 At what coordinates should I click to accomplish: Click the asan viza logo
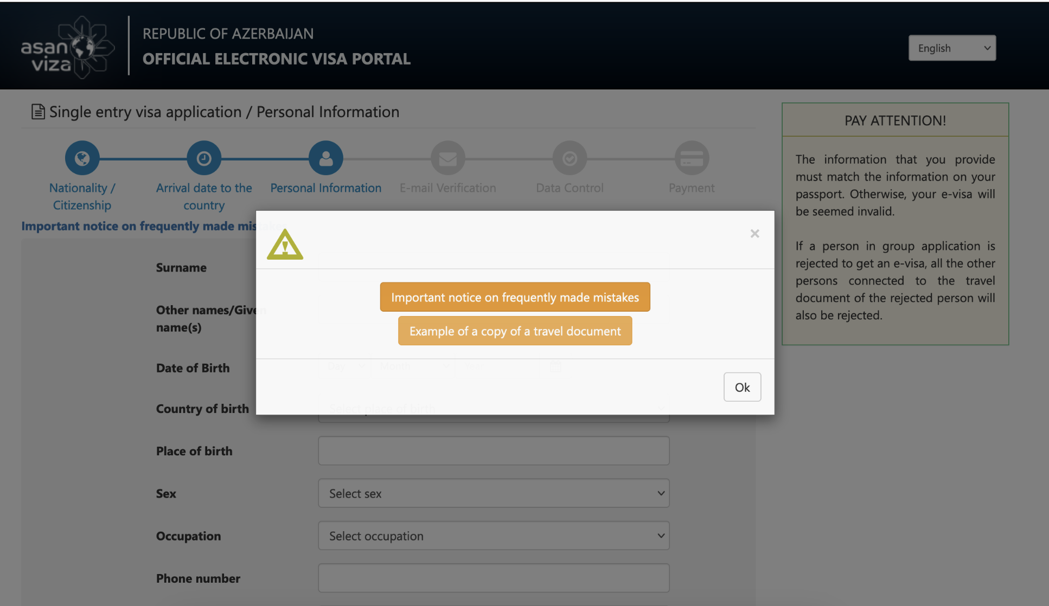click(67, 48)
